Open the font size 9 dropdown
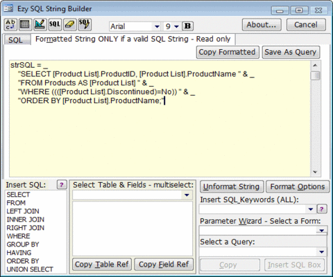333x277 pixels. pos(176,26)
